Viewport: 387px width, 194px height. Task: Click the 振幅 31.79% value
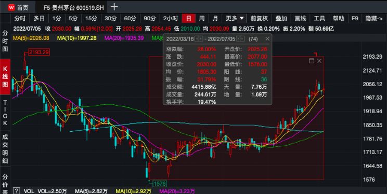pyautogui.click(x=207, y=79)
